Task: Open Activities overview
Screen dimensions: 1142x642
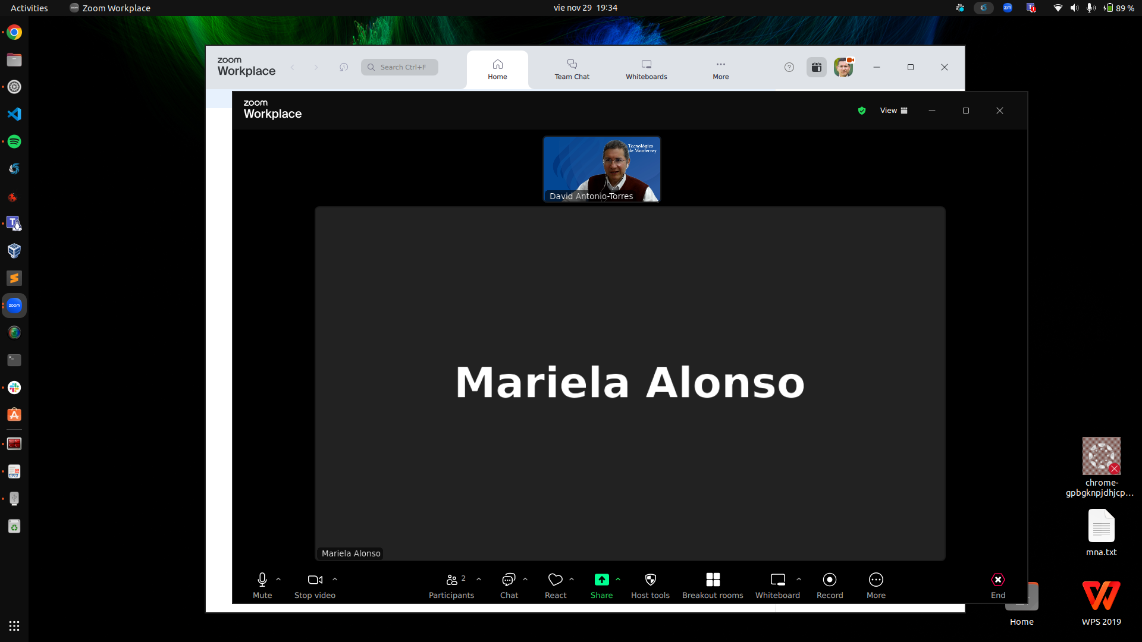Action: point(29,8)
